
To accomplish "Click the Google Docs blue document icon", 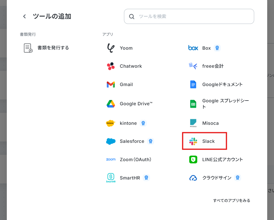I will coord(193,85).
